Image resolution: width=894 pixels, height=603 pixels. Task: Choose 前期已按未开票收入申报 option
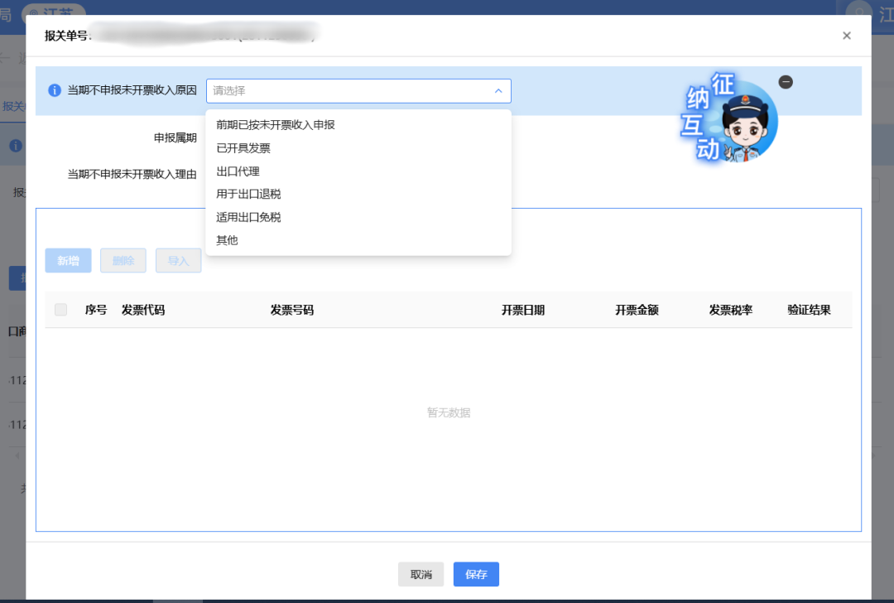275,125
